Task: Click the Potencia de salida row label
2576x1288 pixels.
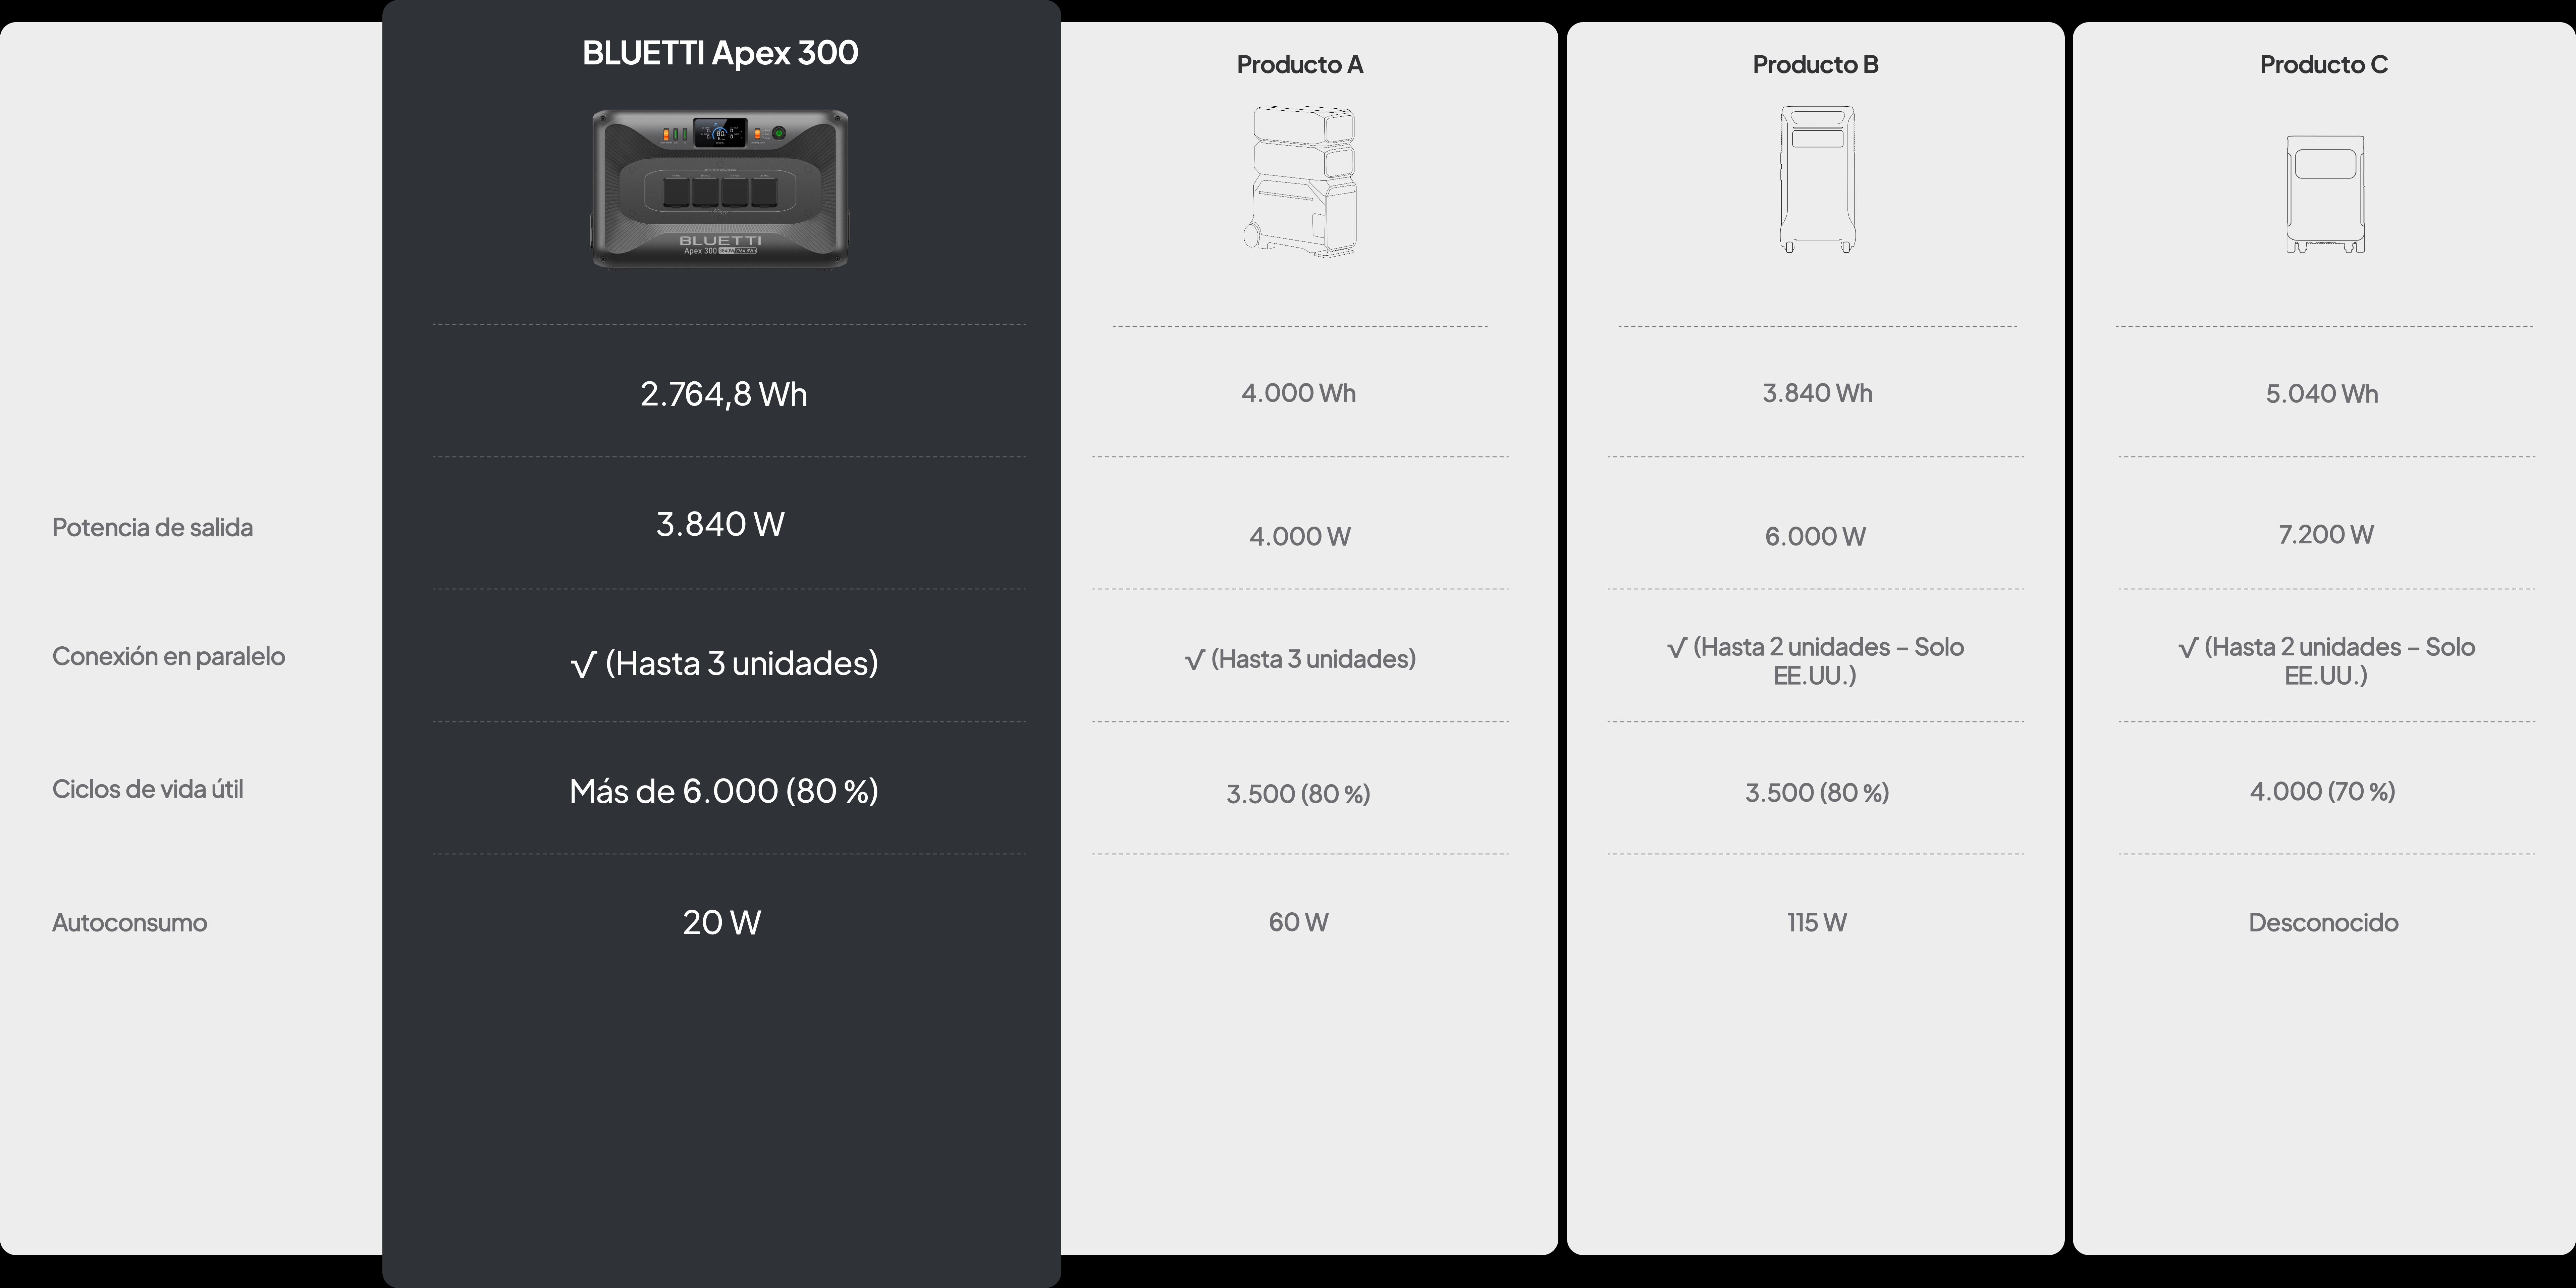Action: (152, 527)
